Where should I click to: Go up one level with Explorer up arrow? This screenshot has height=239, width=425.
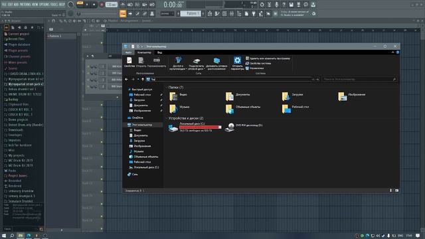143,79
